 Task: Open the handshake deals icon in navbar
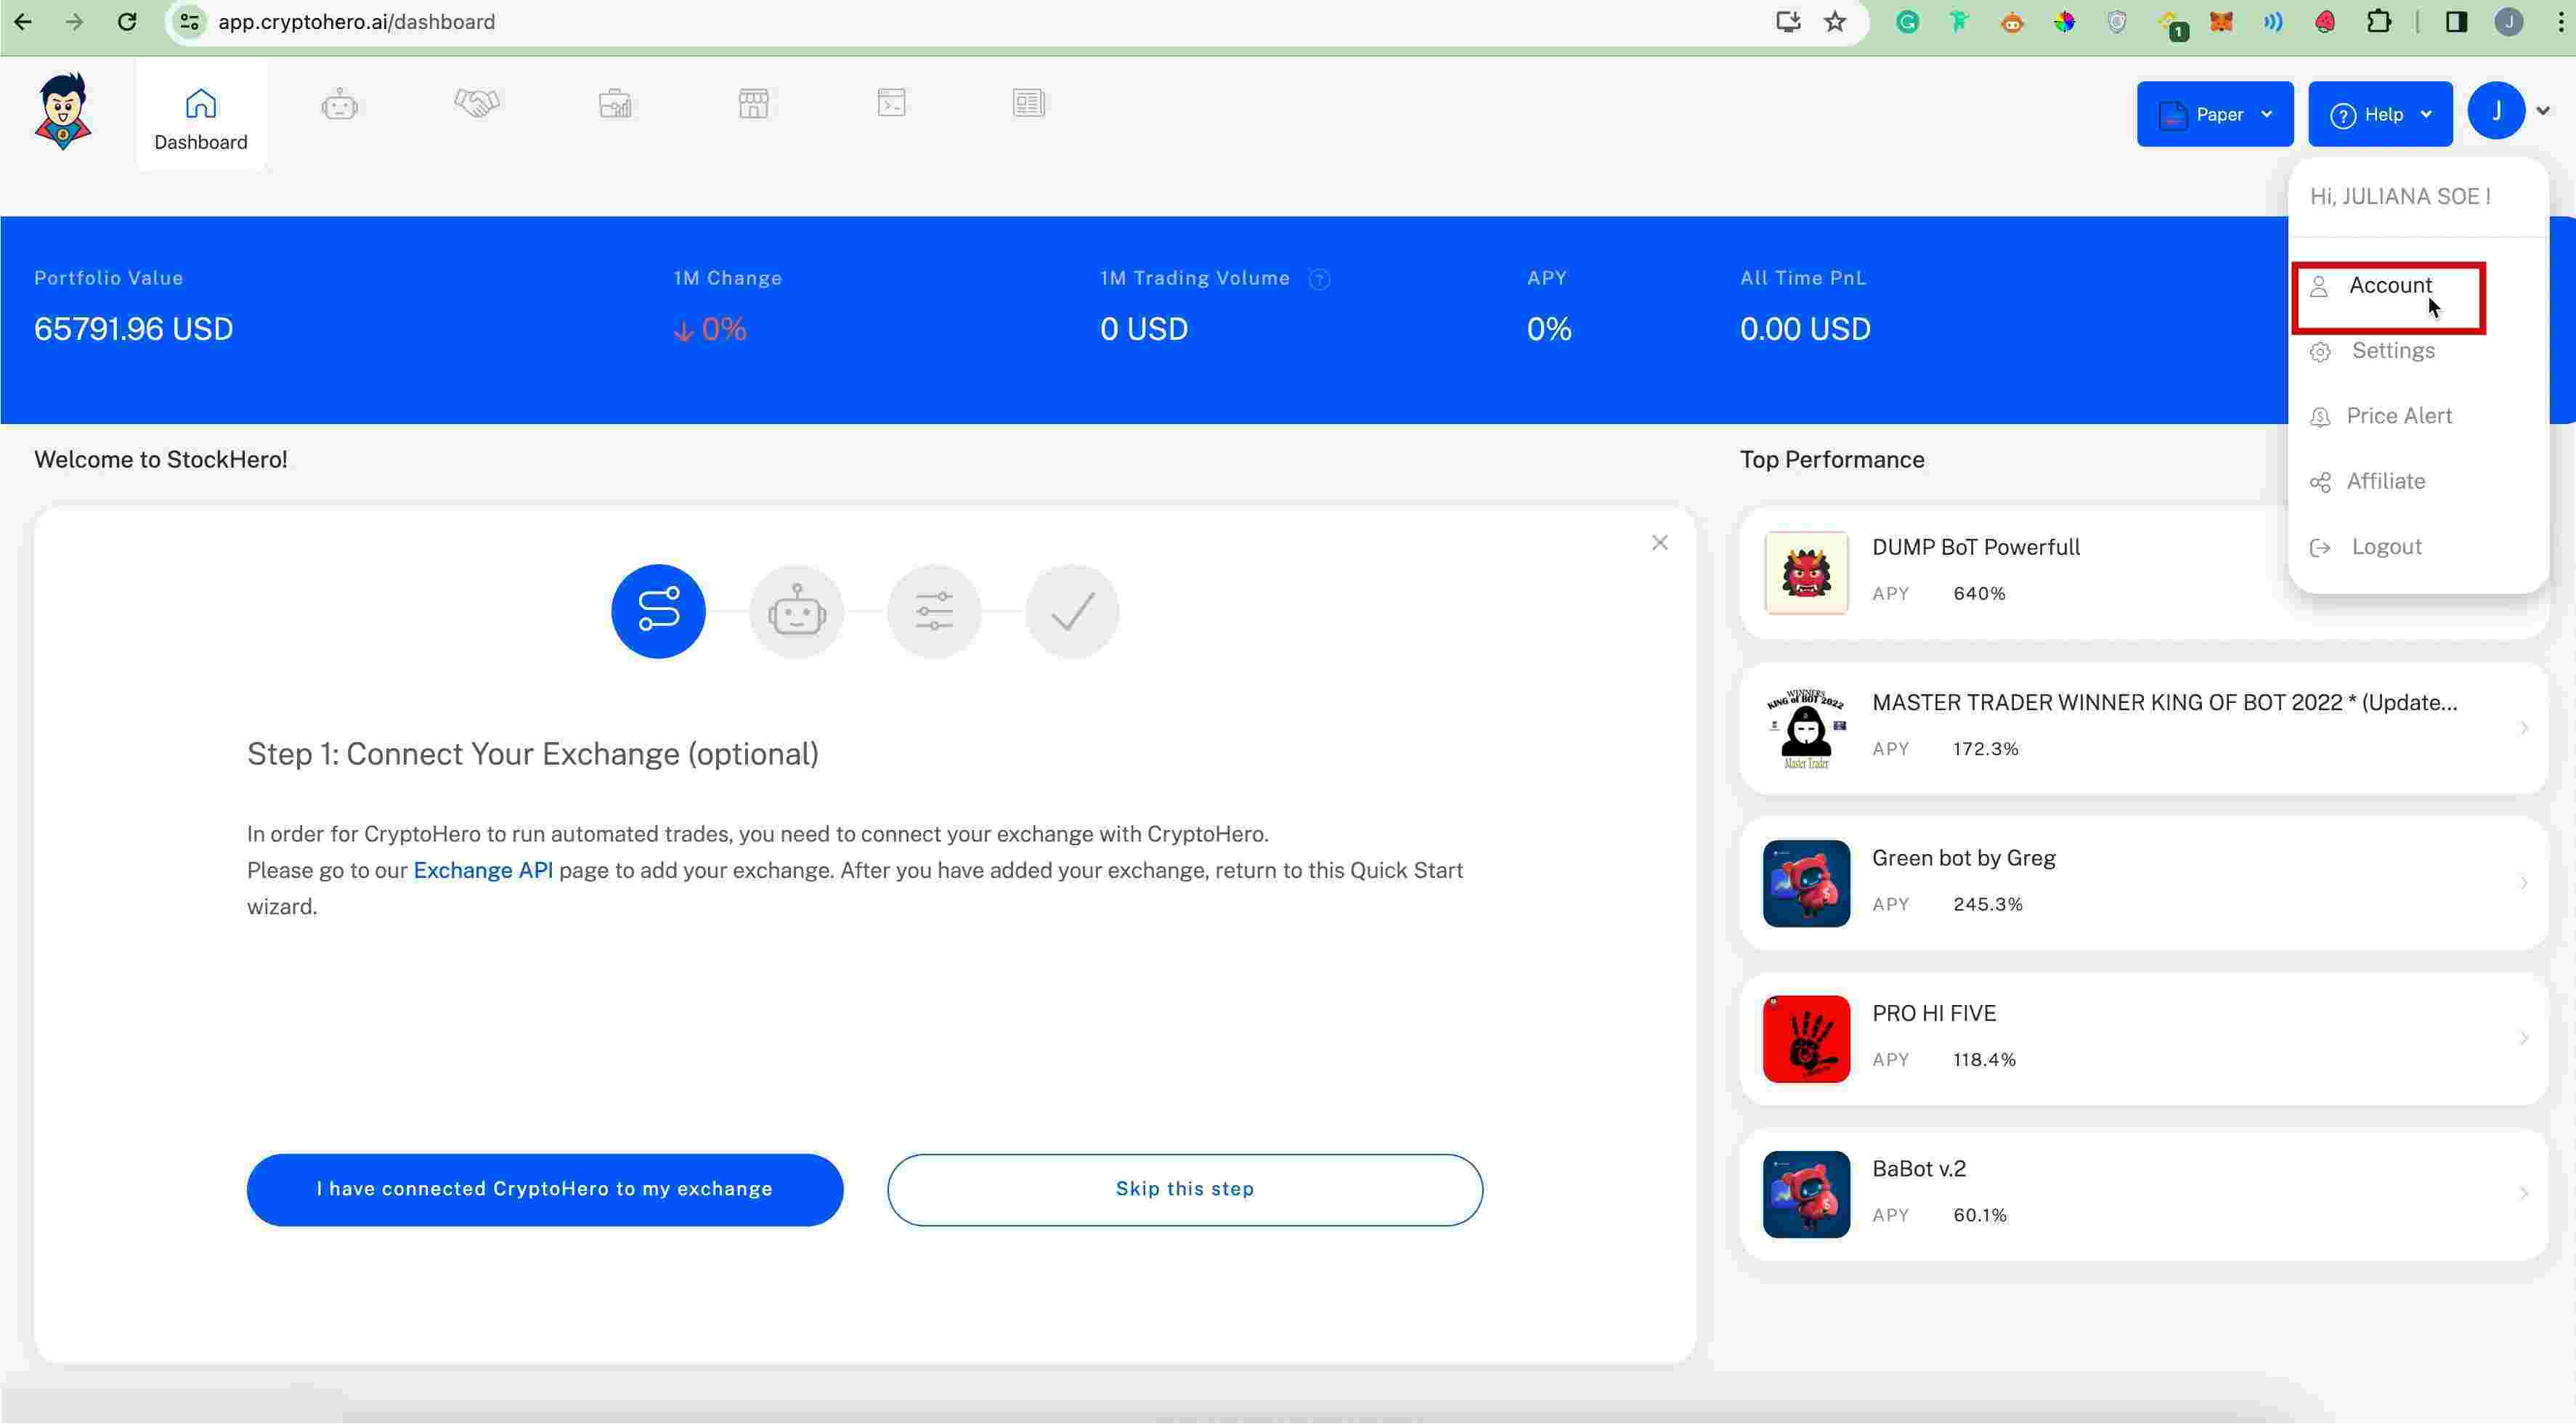pos(477,103)
